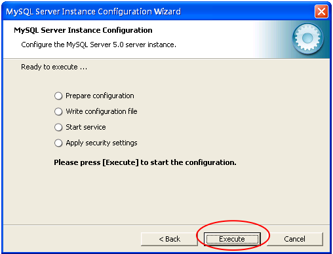
Task: Click the gear icon in the header
Action: point(307,39)
